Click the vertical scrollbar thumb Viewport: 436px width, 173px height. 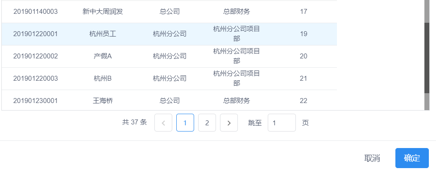427,58
